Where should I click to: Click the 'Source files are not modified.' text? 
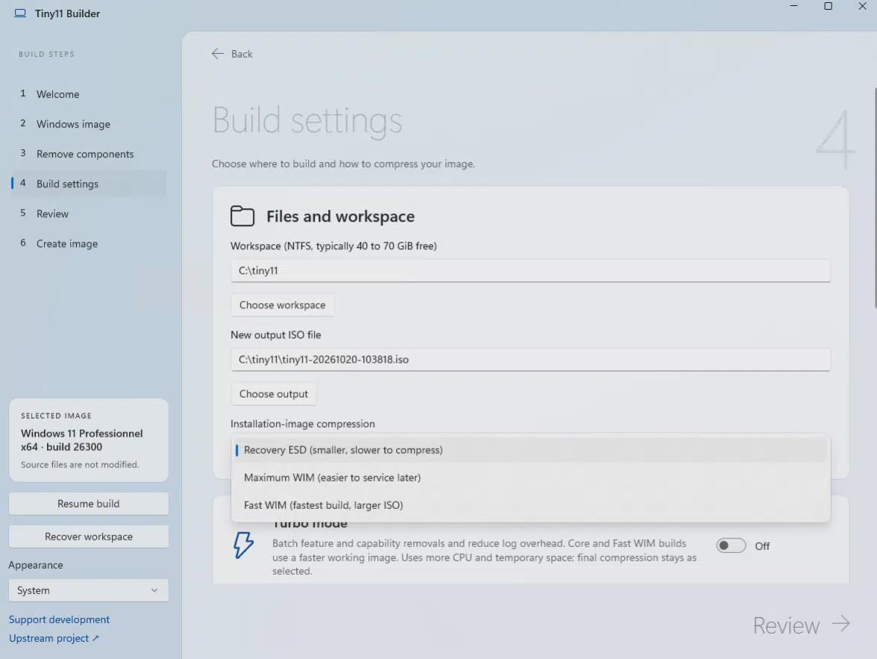coord(80,465)
